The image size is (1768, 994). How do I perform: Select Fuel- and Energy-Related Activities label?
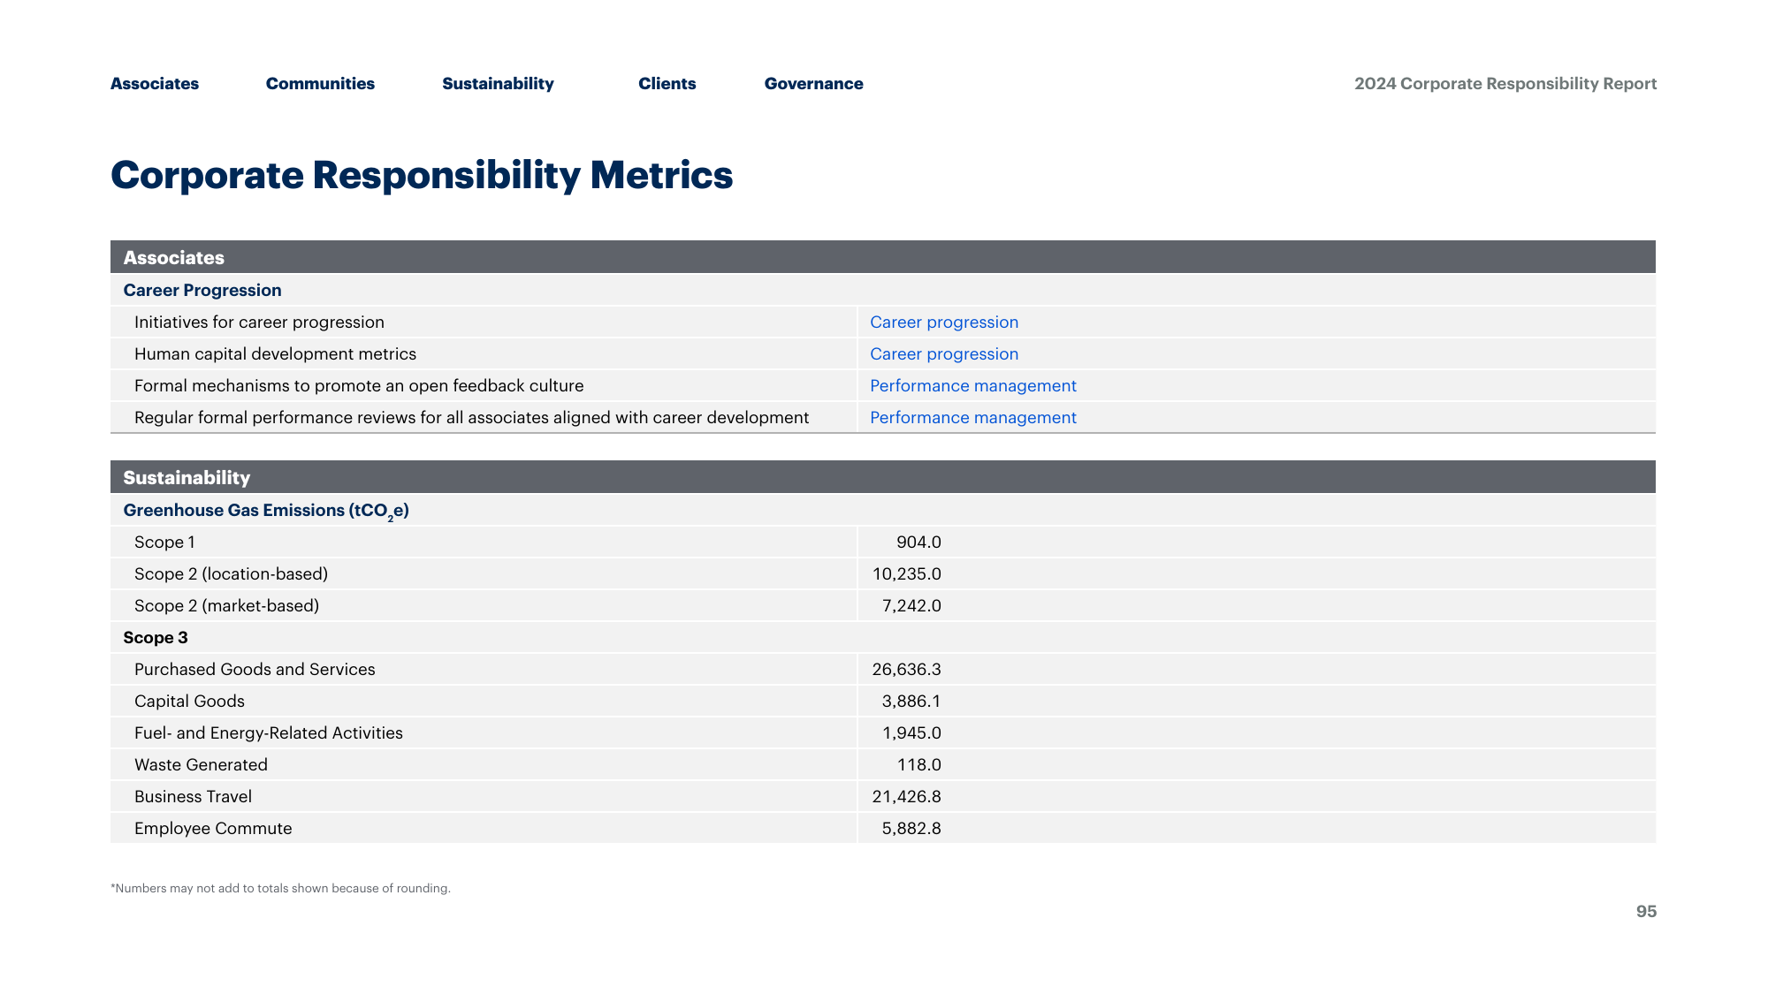pos(269,733)
